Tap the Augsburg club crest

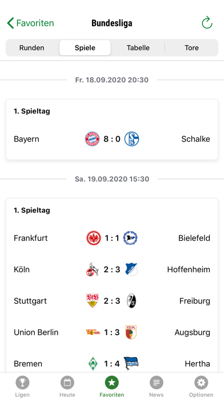tap(131, 332)
